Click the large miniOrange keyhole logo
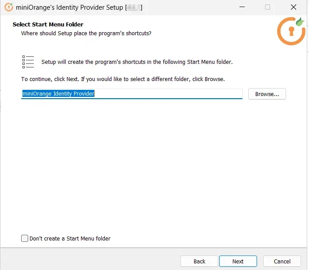309x270 pixels. [x=291, y=31]
